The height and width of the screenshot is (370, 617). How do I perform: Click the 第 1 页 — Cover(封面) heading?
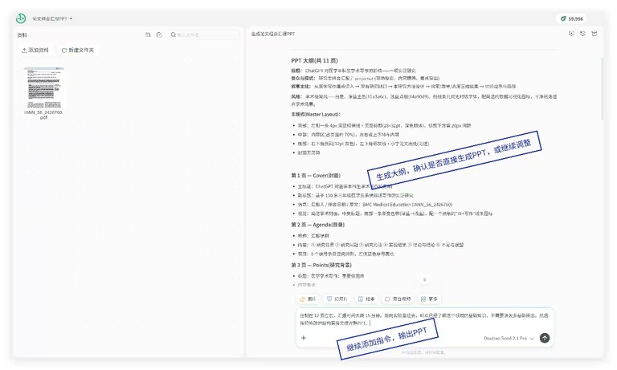316,175
